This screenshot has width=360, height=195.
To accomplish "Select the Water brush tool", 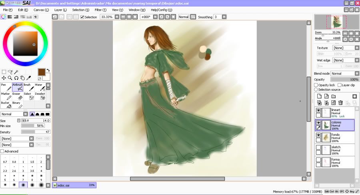I will pyautogui.click(x=40, y=87).
